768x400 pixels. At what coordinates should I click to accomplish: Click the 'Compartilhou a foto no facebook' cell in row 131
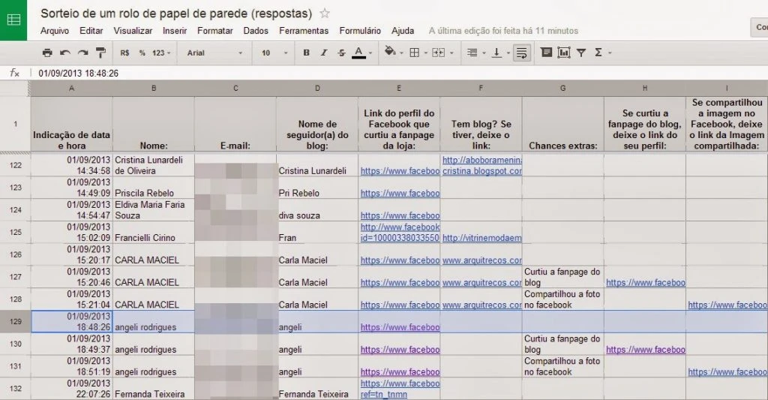tap(562, 366)
